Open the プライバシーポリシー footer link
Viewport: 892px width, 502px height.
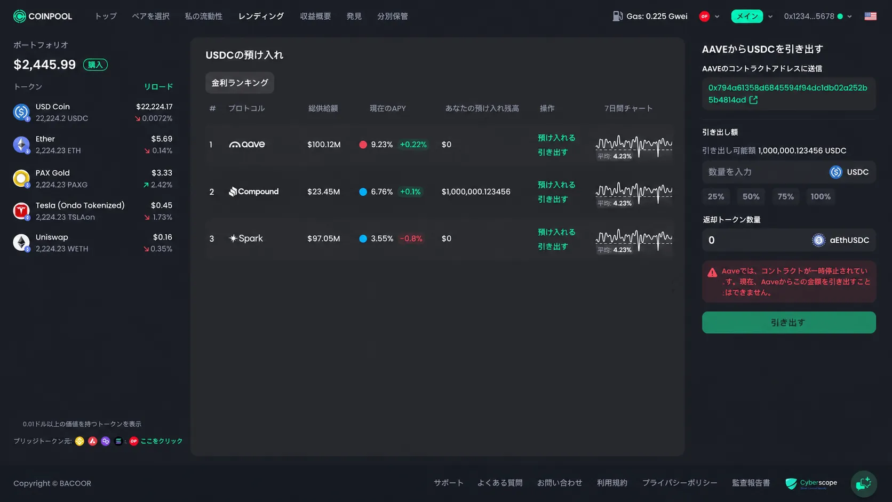pyautogui.click(x=680, y=483)
